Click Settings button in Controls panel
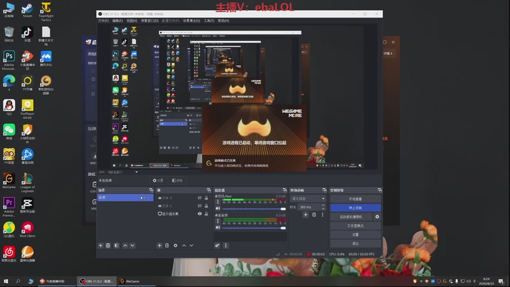This screenshot has height=287, width=510. point(356,235)
